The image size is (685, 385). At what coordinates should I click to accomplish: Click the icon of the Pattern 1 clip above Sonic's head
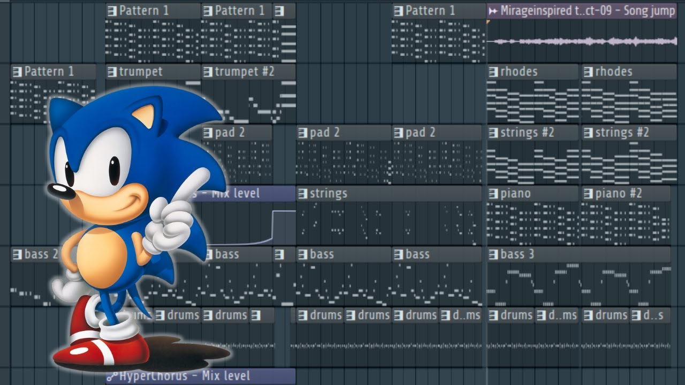tap(112, 11)
